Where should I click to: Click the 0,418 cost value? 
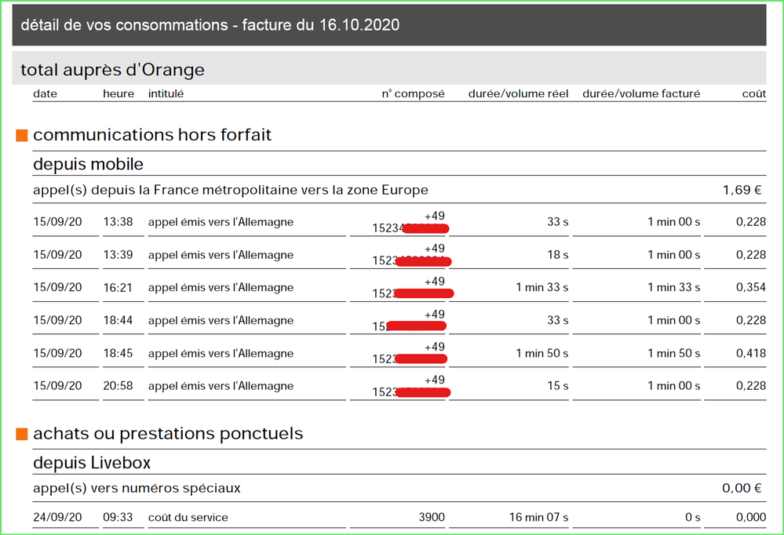751,354
